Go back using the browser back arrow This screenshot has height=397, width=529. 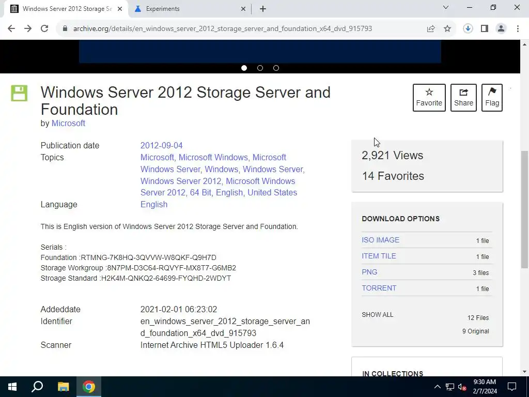(11, 29)
